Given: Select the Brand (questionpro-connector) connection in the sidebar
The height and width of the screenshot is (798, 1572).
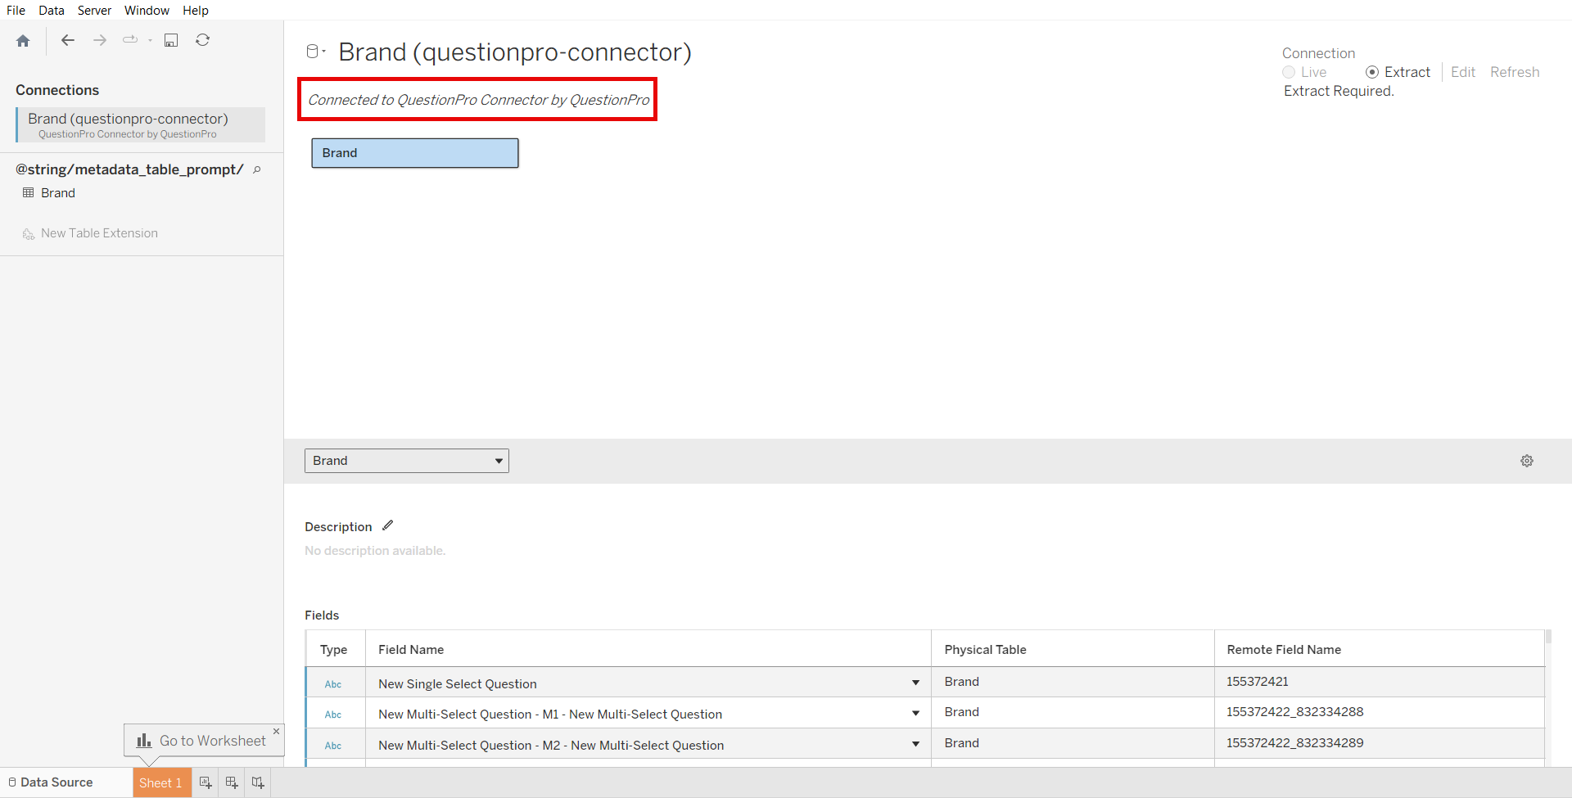Looking at the screenshot, I should pyautogui.click(x=140, y=124).
